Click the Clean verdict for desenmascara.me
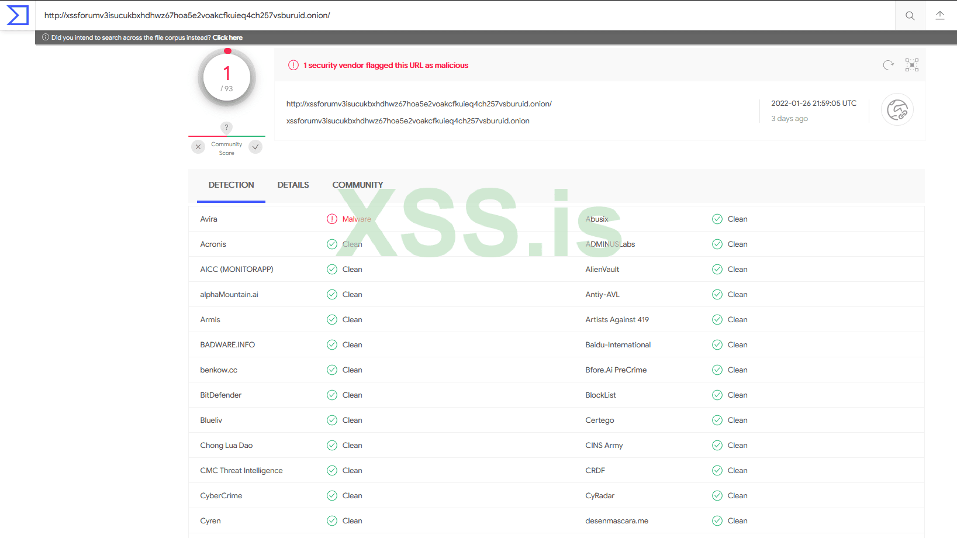 738,521
